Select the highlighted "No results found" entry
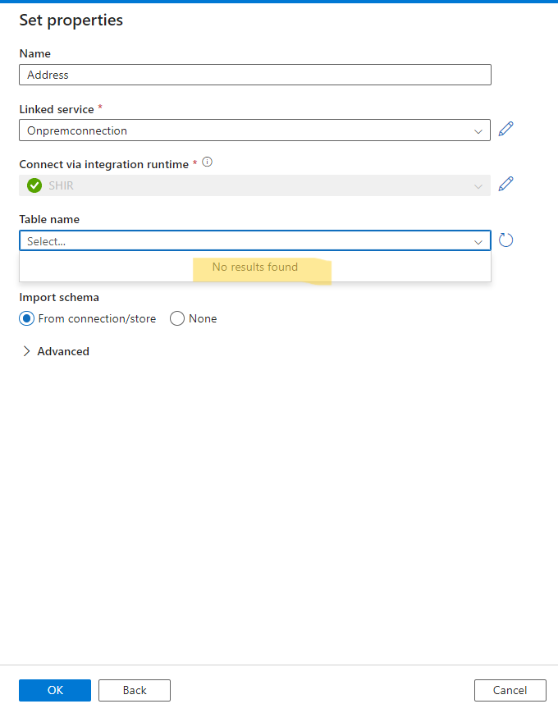Viewport: 558px width, 713px height. [x=254, y=267]
